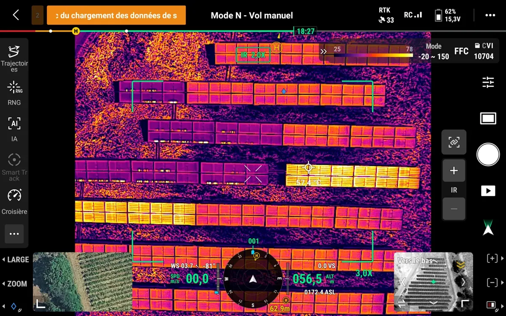
Task: Open the navigation compass display
Action: tap(253, 279)
